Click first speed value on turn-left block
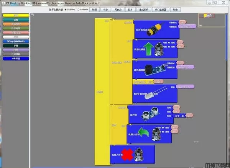Viewport: 230px width, 168px height. tap(174, 127)
